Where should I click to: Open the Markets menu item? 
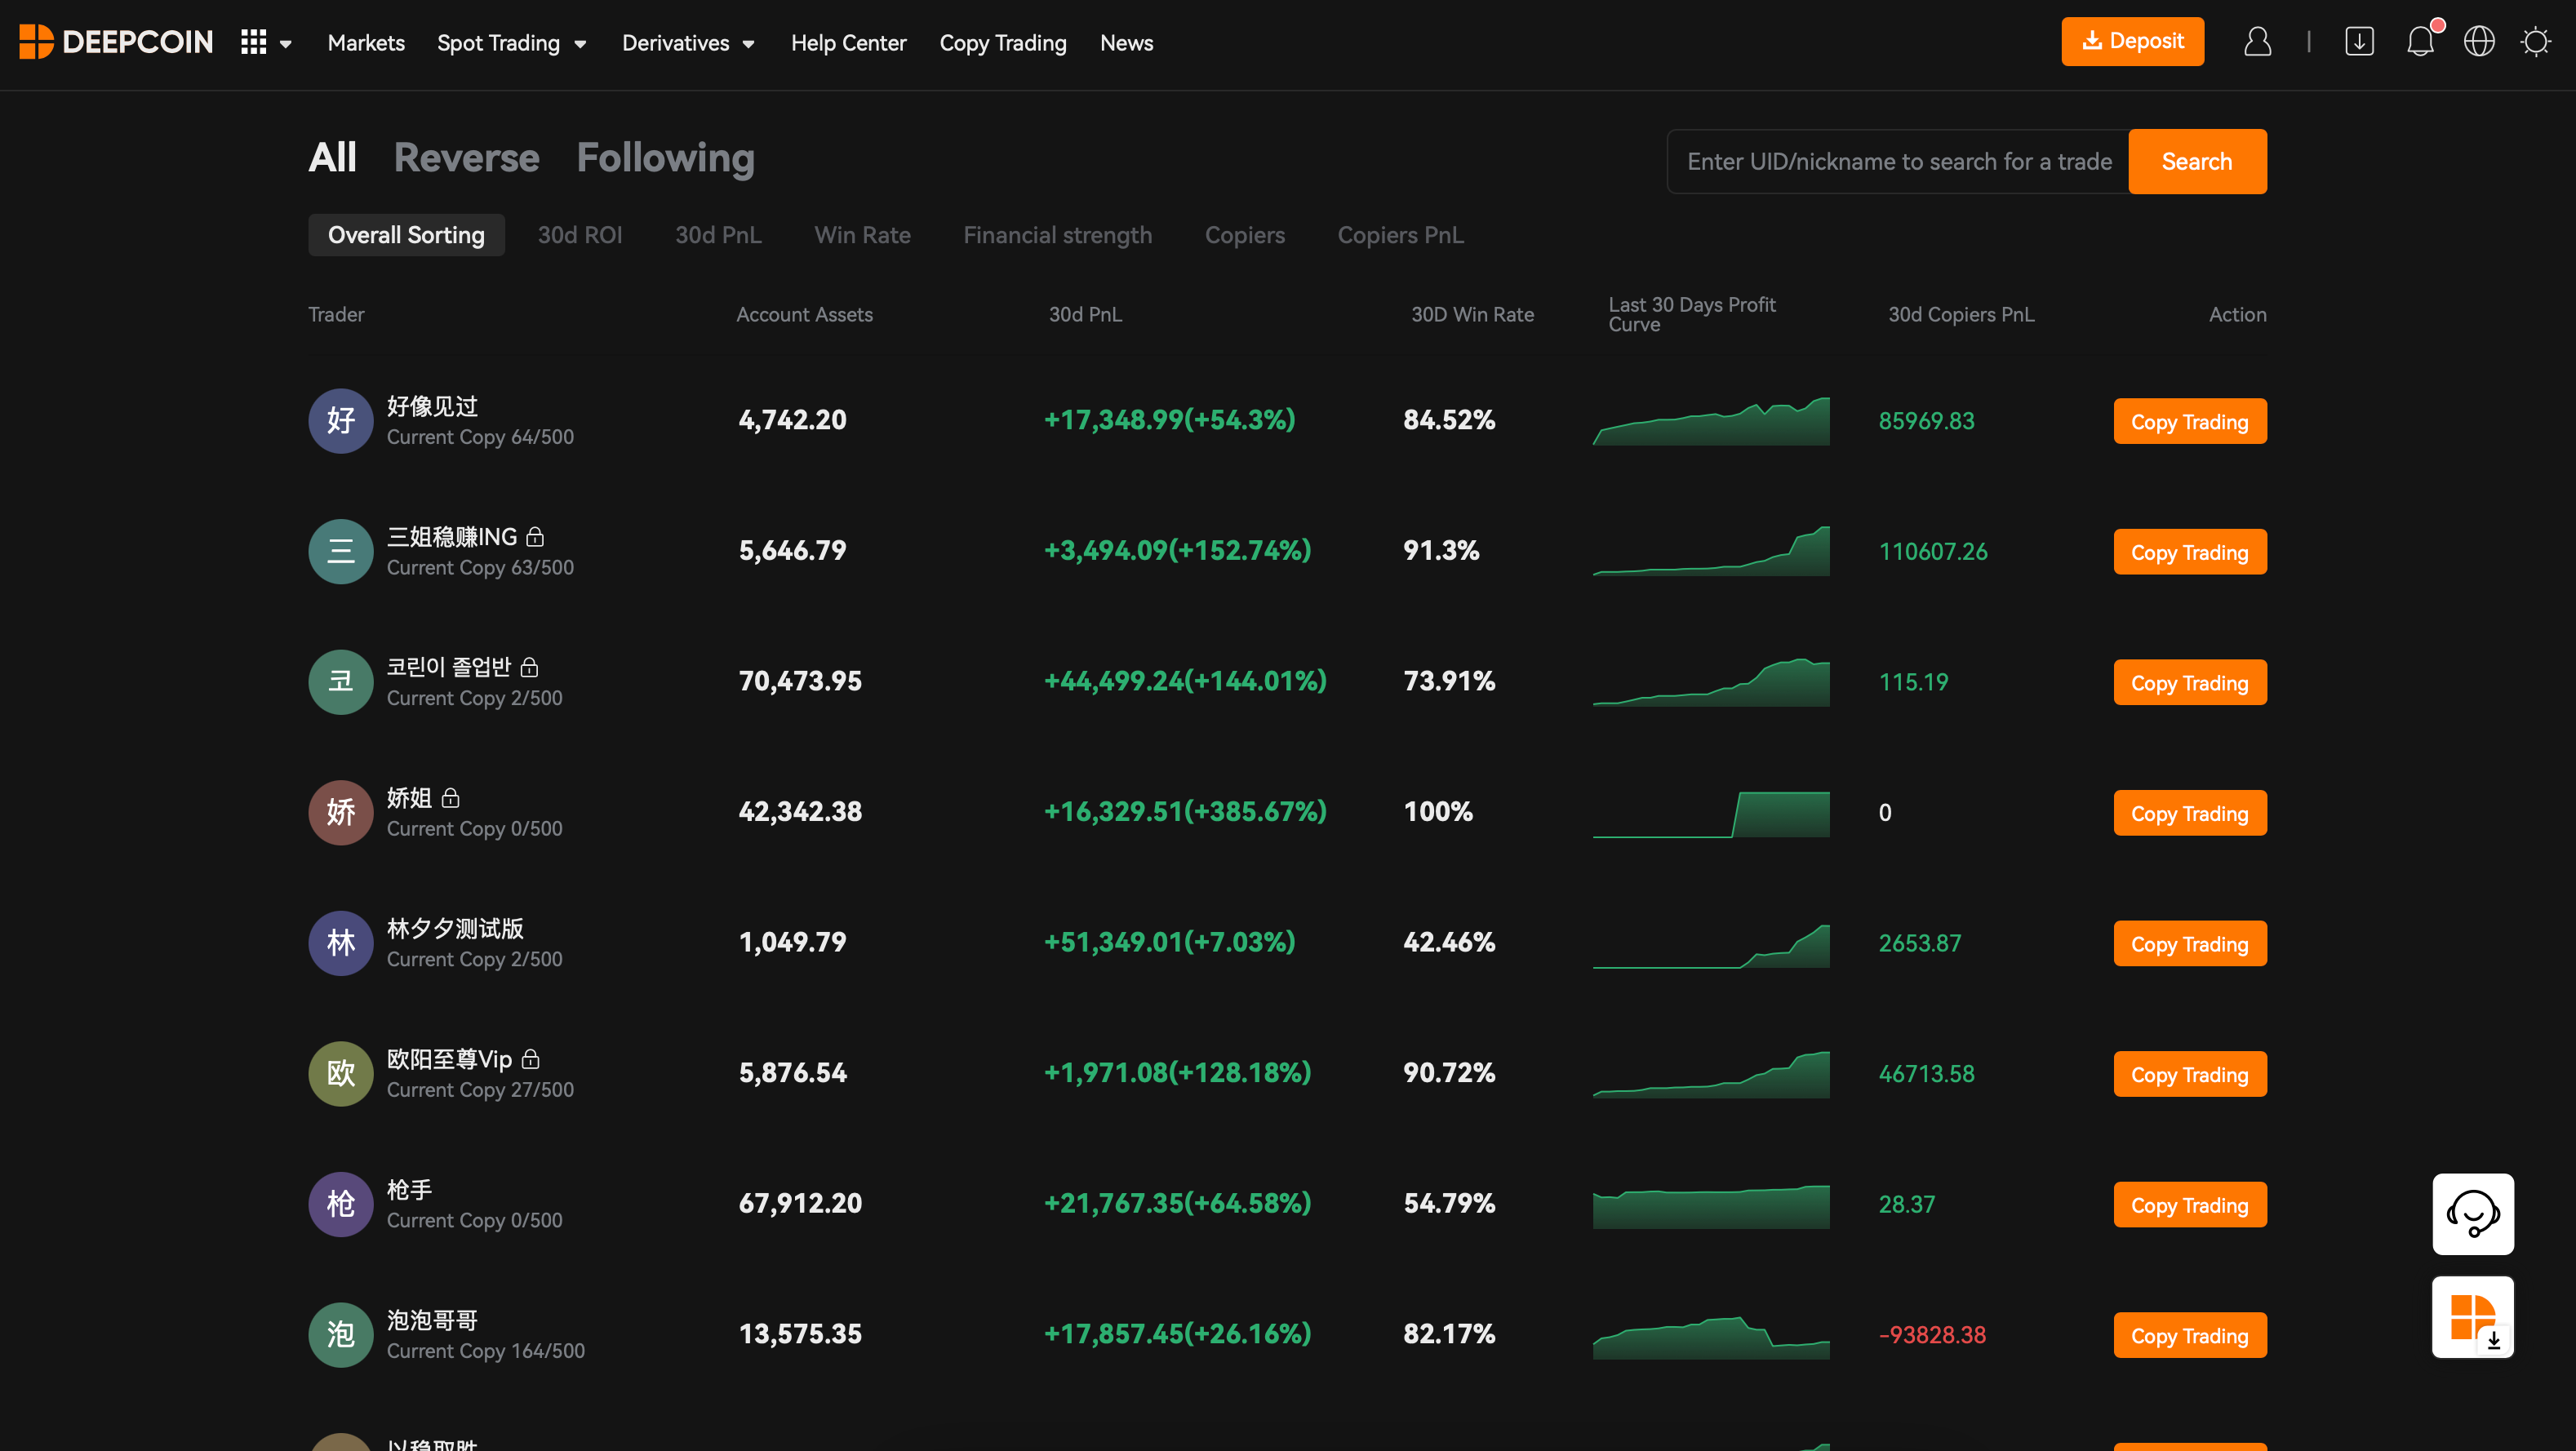366,43
